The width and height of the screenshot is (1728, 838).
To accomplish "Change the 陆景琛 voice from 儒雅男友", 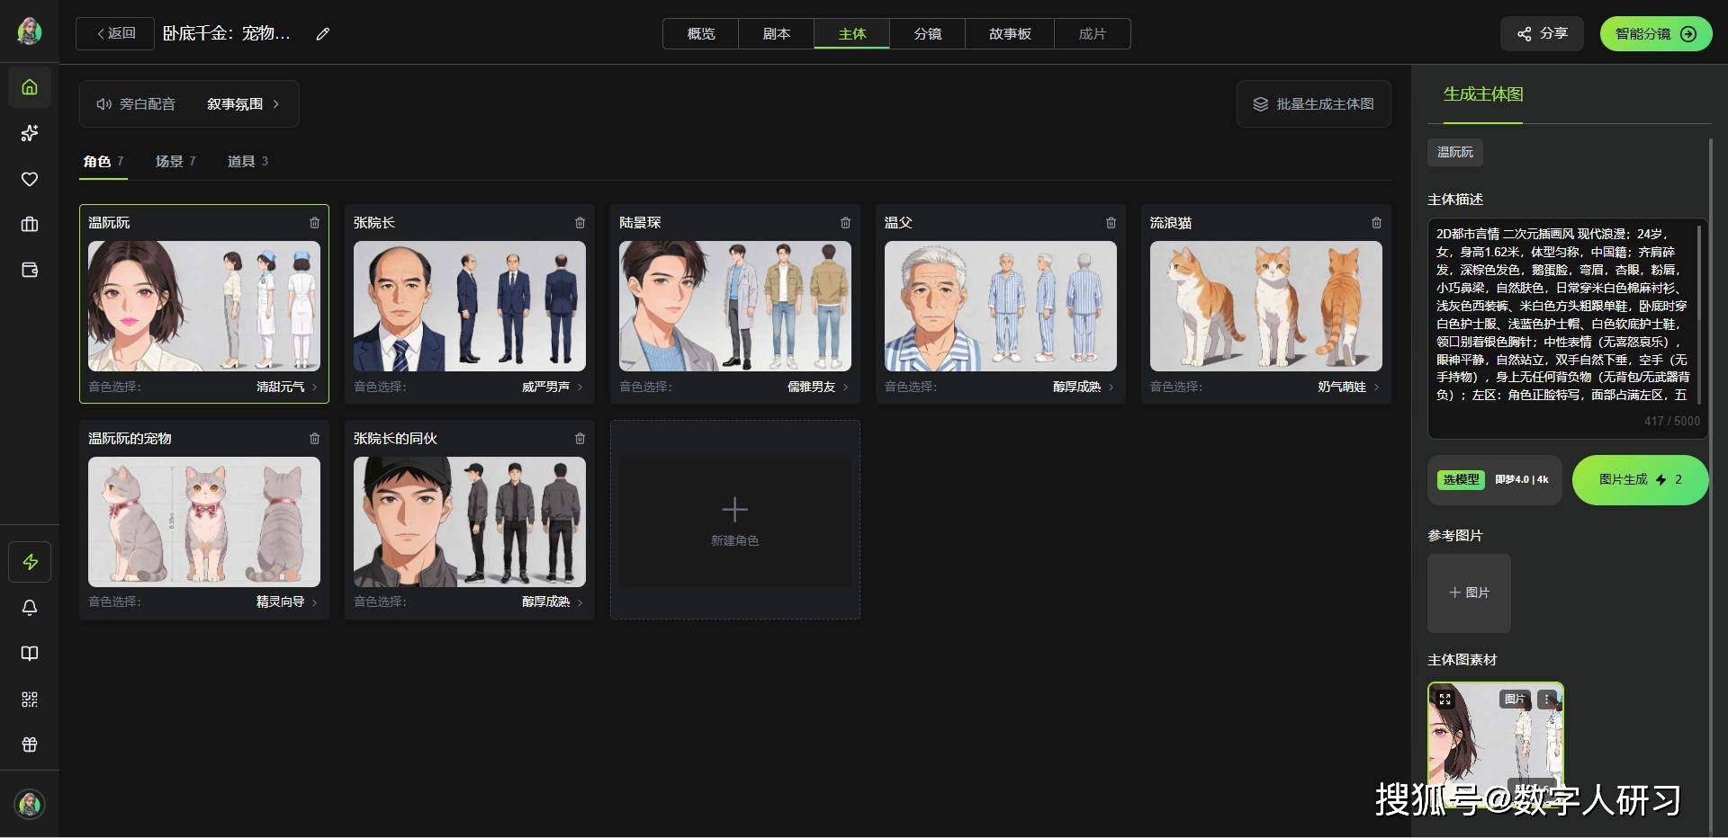I will coord(817,387).
